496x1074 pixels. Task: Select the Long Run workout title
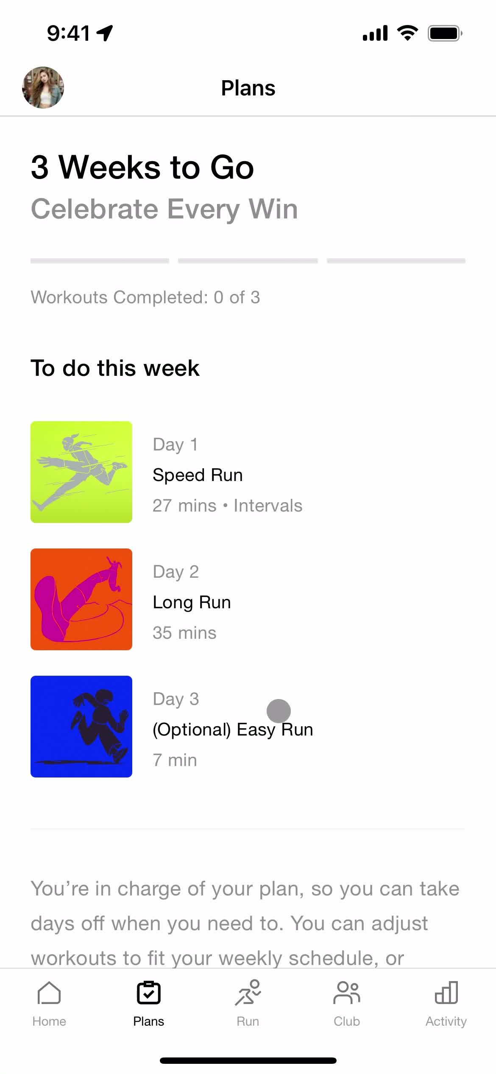click(x=192, y=602)
